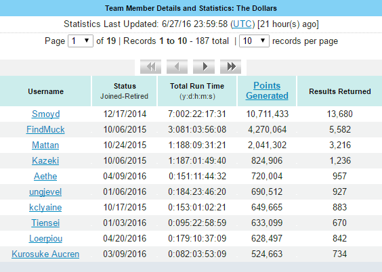382x272 pixels.
Task: Open FindMuck's user profile
Action: point(45,129)
